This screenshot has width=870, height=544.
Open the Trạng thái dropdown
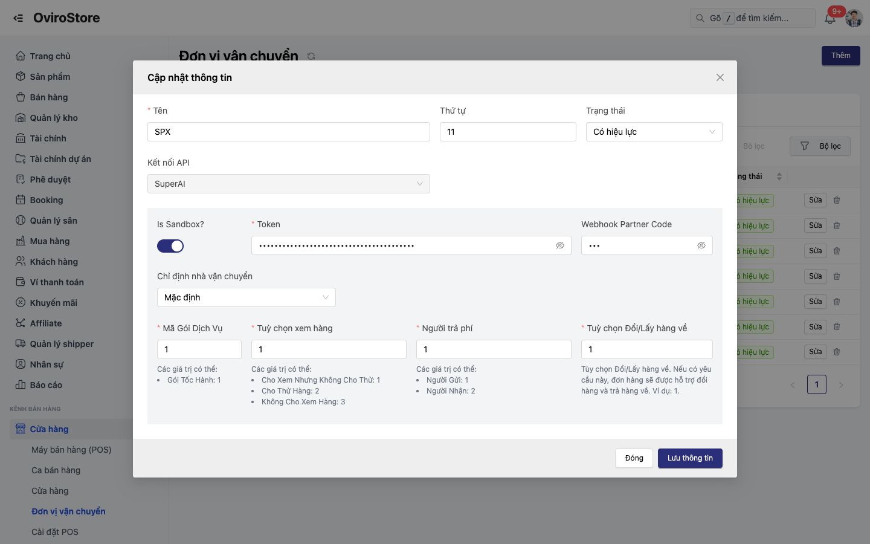(654, 132)
